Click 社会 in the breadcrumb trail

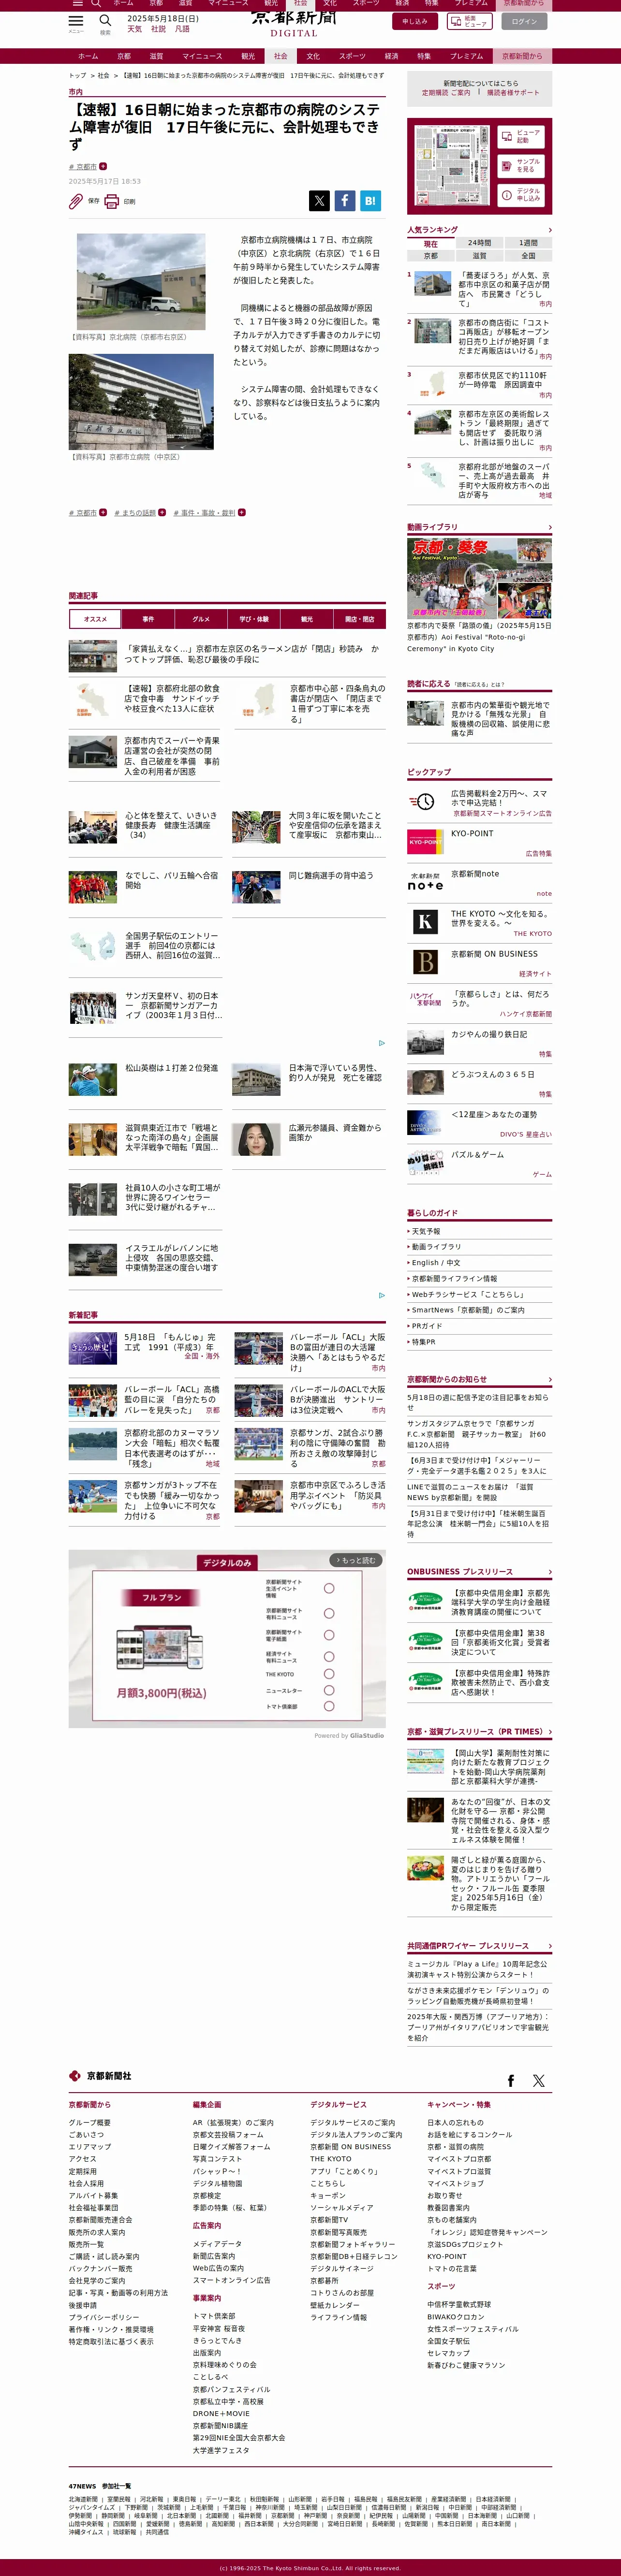[x=103, y=75]
